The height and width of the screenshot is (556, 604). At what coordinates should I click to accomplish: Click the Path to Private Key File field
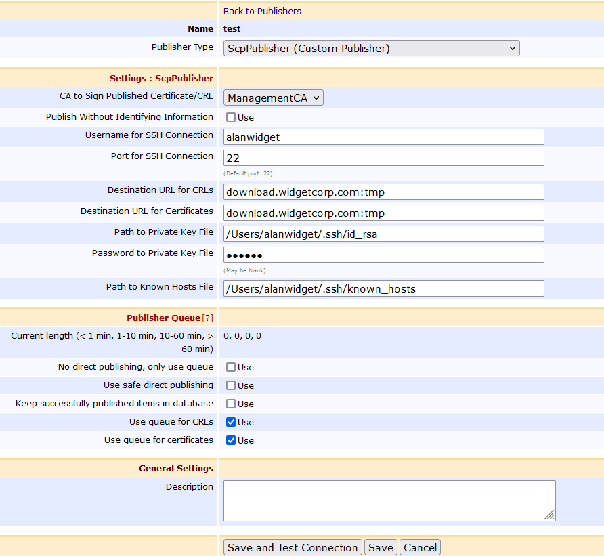coord(383,234)
